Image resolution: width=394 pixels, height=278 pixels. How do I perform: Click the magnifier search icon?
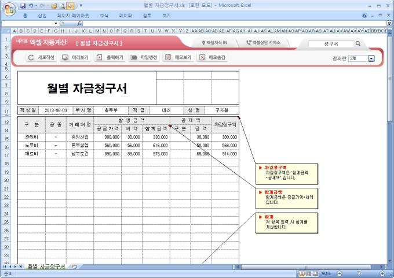[358, 43]
